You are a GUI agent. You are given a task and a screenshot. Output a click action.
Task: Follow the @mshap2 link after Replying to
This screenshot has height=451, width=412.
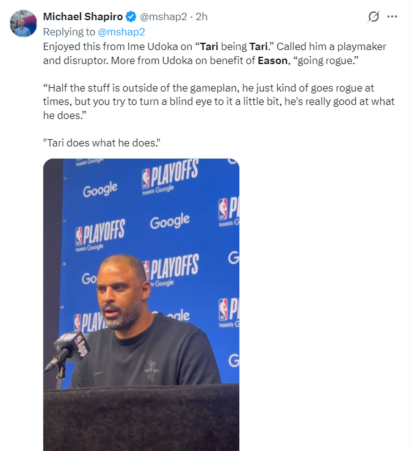(x=121, y=32)
